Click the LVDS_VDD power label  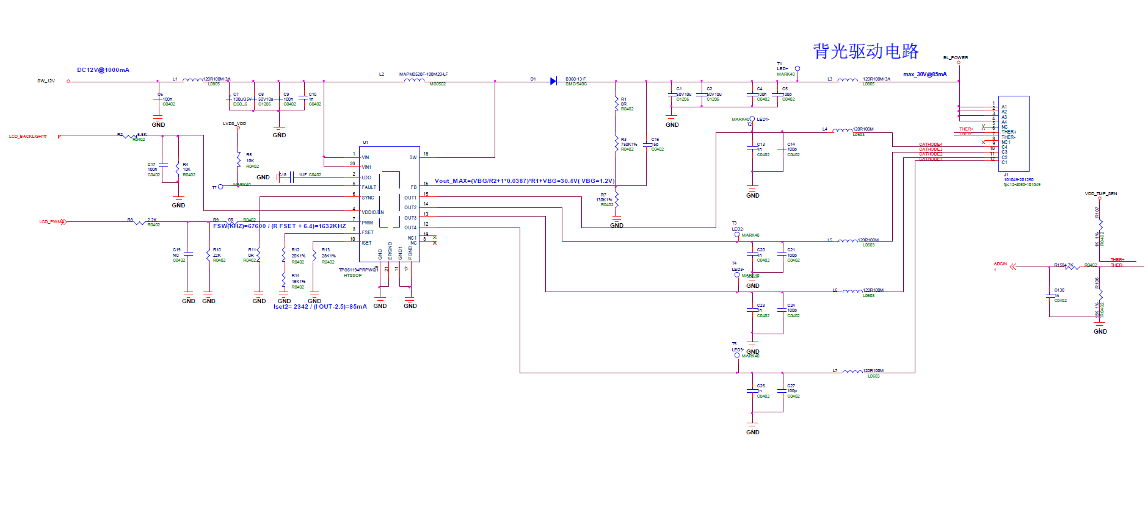pyautogui.click(x=234, y=124)
